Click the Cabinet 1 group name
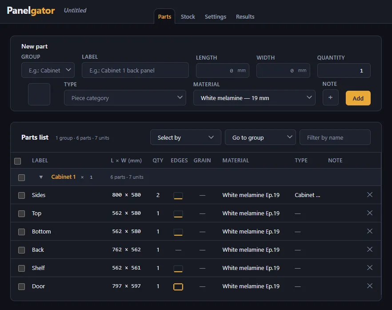Image resolution: width=392 pixels, height=310 pixels. pos(63,177)
